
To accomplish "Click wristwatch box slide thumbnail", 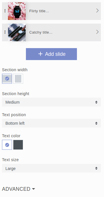I will pos(17,32).
